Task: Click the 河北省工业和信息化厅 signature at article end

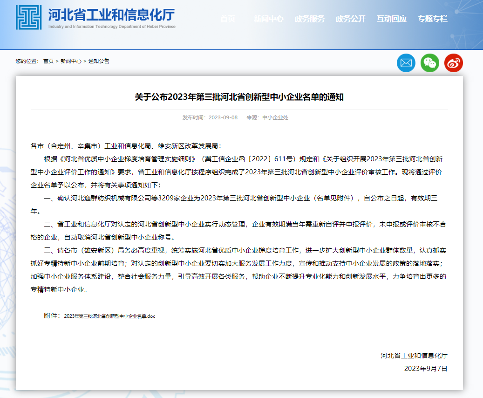Action: point(414,356)
